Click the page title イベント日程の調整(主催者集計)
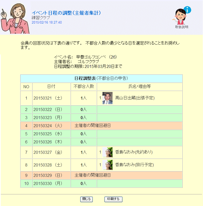Image resolution: width=203 pixels, height=206 pixels. [66, 13]
